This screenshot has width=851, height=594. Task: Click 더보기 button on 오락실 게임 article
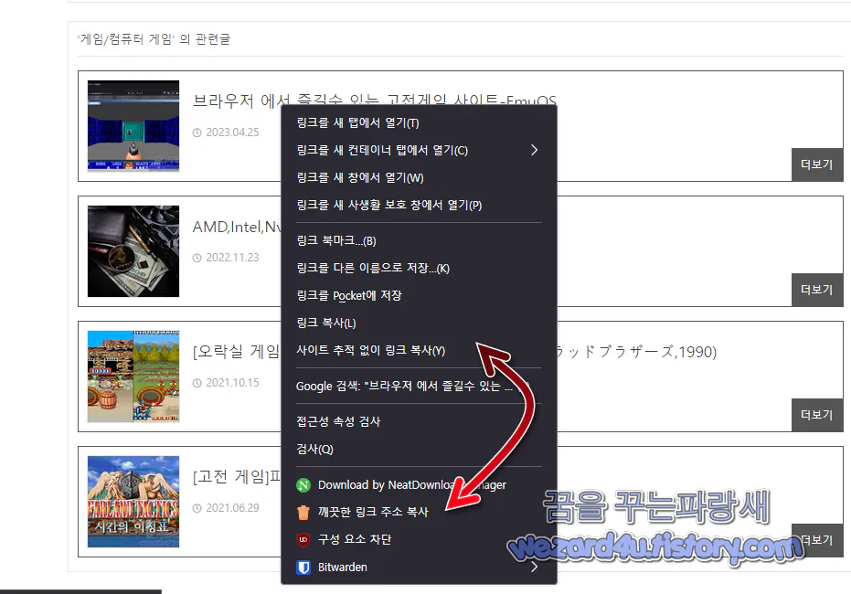click(817, 415)
